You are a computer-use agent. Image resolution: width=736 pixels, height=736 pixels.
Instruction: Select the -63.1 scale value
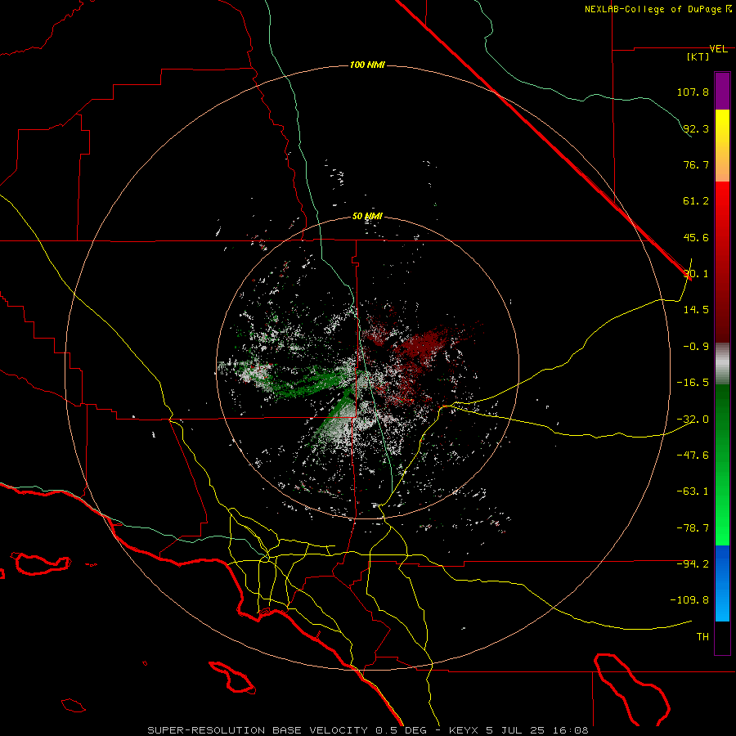tap(693, 491)
